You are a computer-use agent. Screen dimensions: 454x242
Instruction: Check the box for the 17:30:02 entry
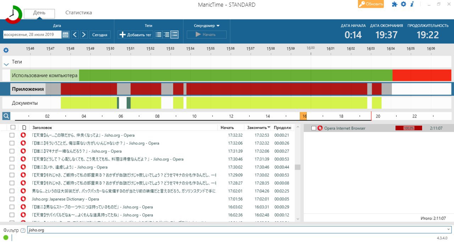pyautogui.click(x=12, y=167)
